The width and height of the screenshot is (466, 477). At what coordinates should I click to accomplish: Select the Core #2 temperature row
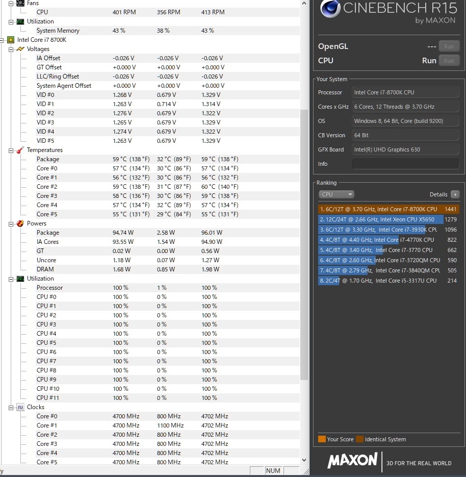click(168, 187)
